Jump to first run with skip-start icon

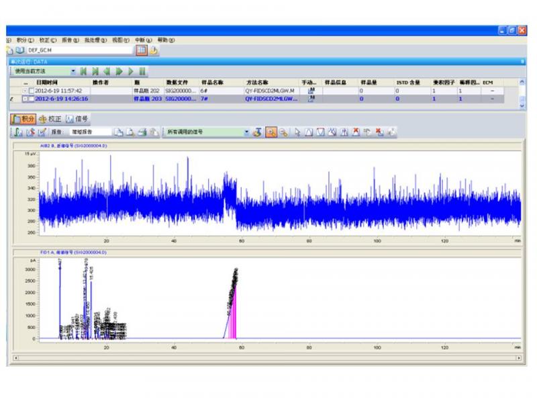click(84, 71)
